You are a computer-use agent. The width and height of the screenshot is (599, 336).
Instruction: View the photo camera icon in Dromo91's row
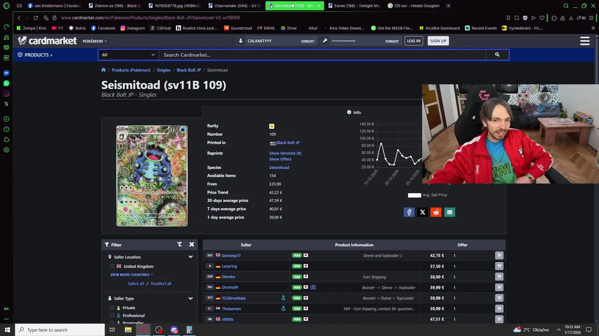pos(313,287)
